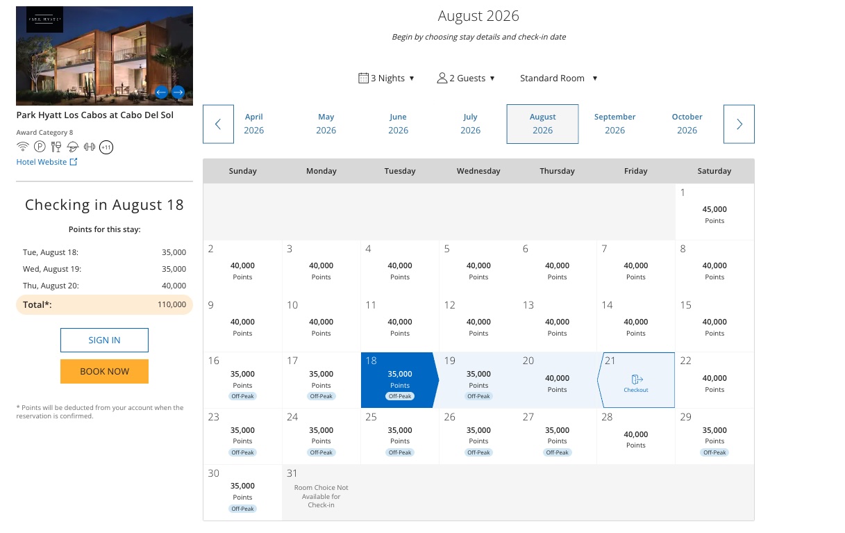Show previous hotel photo with left arrow
The width and height of the screenshot is (845, 533).
[161, 92]
